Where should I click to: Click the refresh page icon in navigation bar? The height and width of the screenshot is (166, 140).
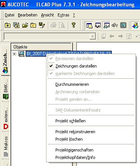129,37
